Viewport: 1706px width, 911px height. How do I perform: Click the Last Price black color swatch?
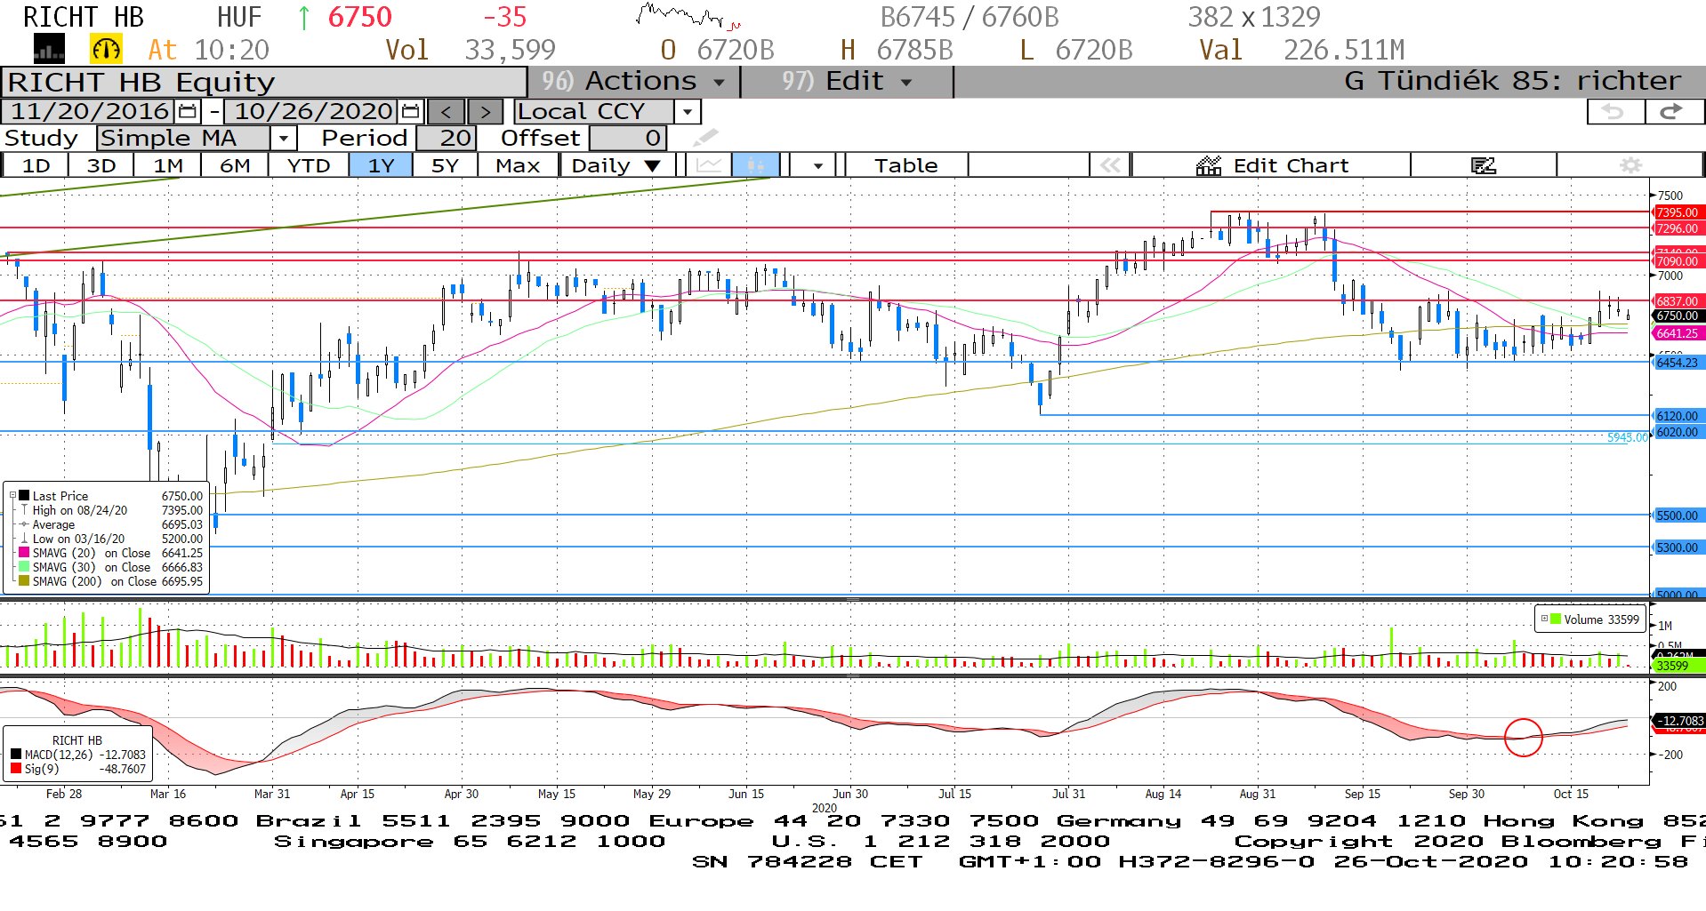tap(24, 496)
